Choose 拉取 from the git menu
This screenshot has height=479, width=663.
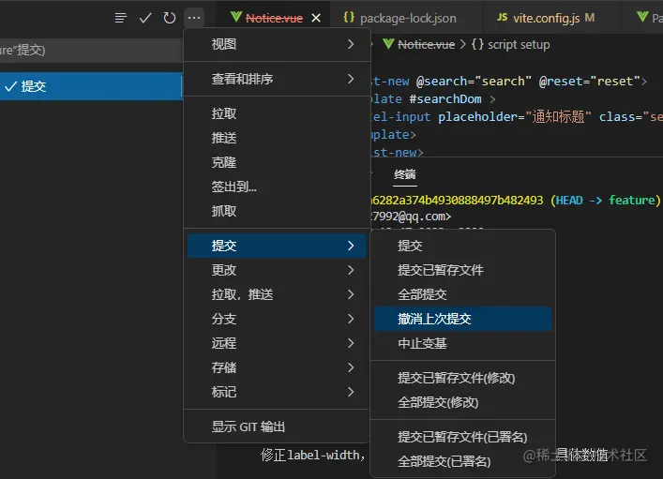(x=277, y=113)
